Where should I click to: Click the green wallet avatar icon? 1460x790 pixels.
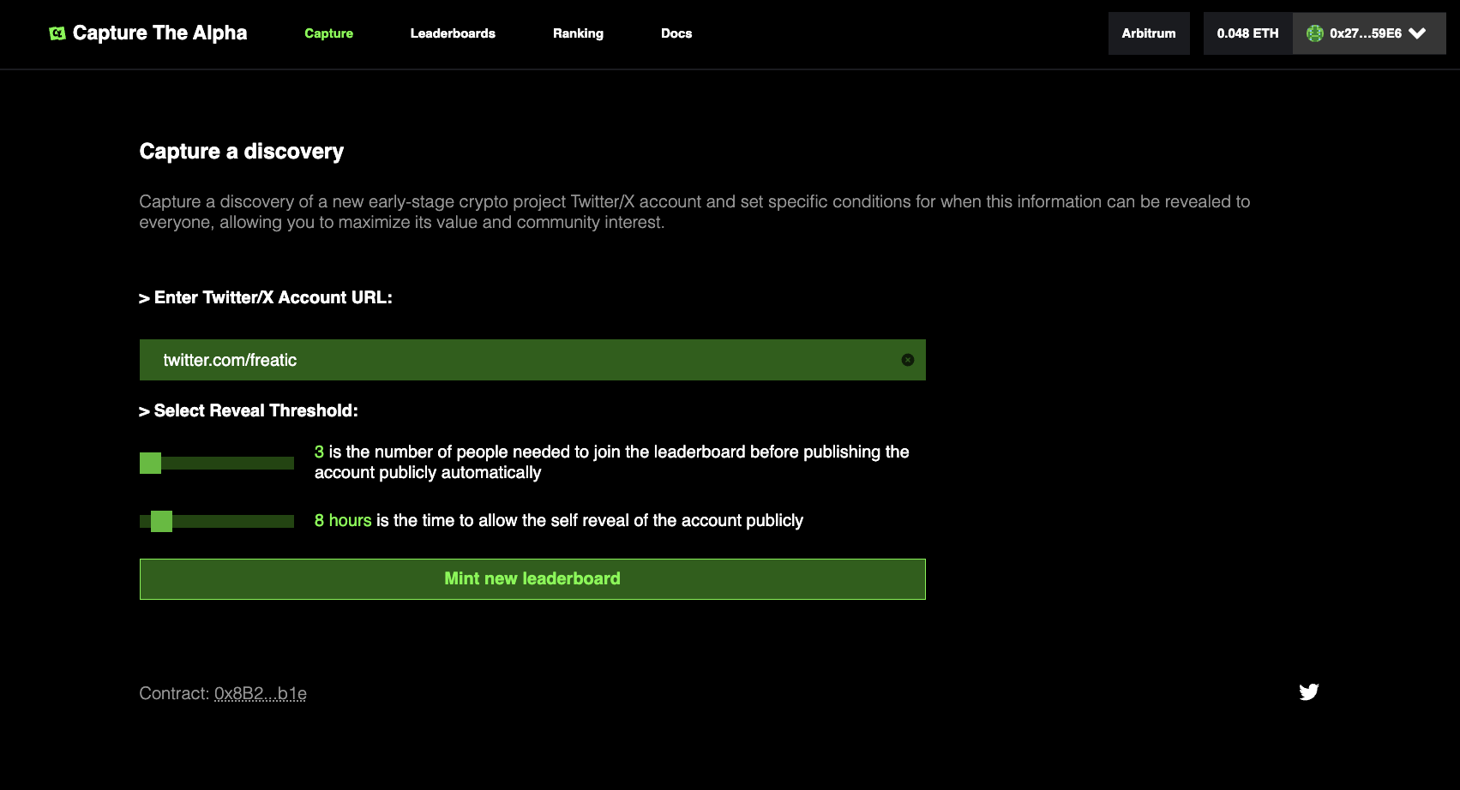[1314, 33]
